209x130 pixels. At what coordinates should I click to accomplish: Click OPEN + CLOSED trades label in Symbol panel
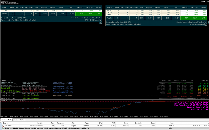(x=197, y=24)
